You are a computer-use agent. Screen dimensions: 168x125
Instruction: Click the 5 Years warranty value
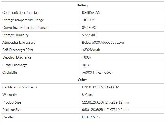tap(87, 95)
